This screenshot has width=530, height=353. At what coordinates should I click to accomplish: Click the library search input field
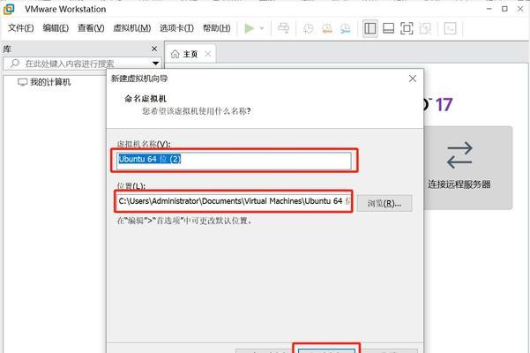tap(82, 64)
